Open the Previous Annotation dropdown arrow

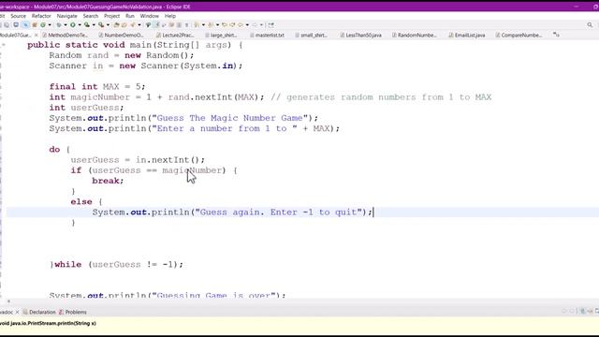(217, 25)
